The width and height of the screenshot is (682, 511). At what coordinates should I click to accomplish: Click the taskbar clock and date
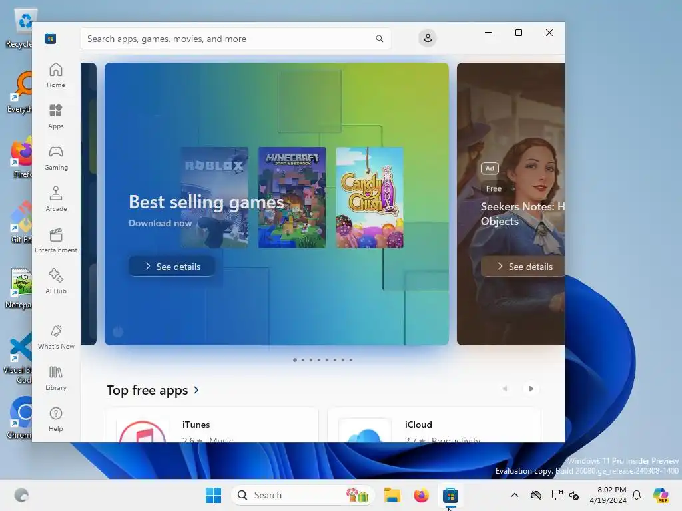point(607,495)
